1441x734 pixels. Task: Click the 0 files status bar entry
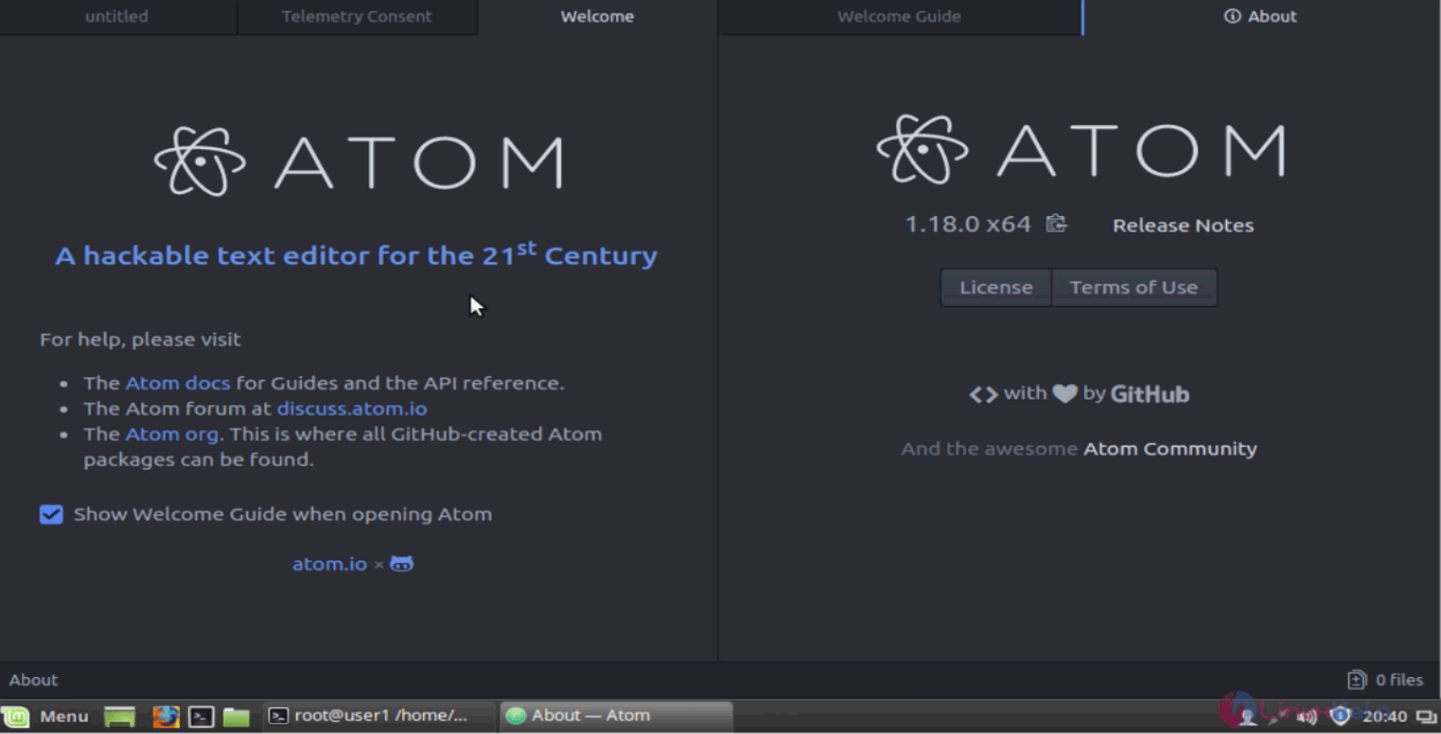(x=1385, y=680)
